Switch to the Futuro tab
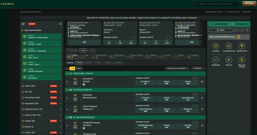This screenshot has width=257, height=135. 83,50
